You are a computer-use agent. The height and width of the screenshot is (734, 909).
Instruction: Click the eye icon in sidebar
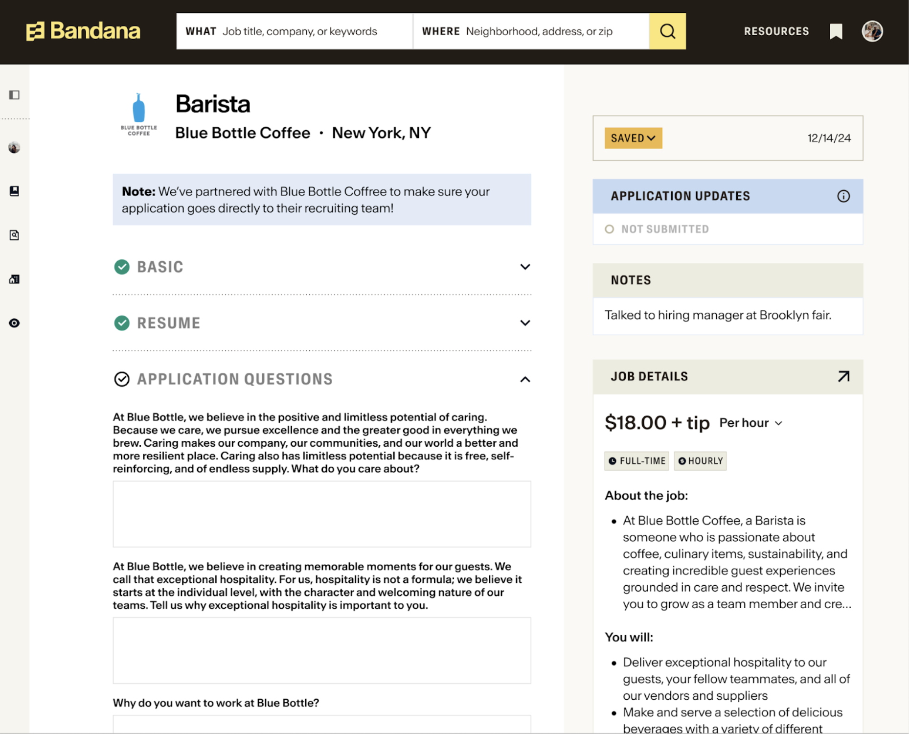click(14, 323)
